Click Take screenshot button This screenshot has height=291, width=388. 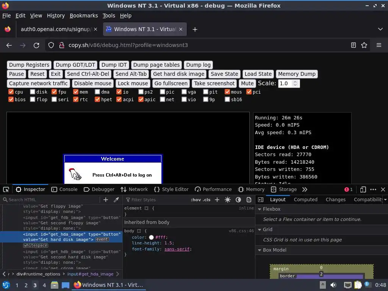(x=214, y=83)
